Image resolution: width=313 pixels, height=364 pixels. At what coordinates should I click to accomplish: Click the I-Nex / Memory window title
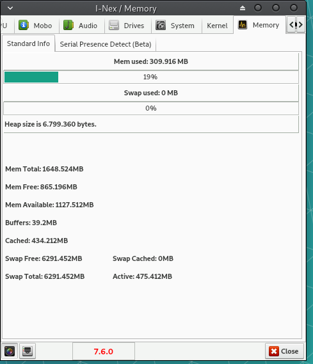point(126,8)
